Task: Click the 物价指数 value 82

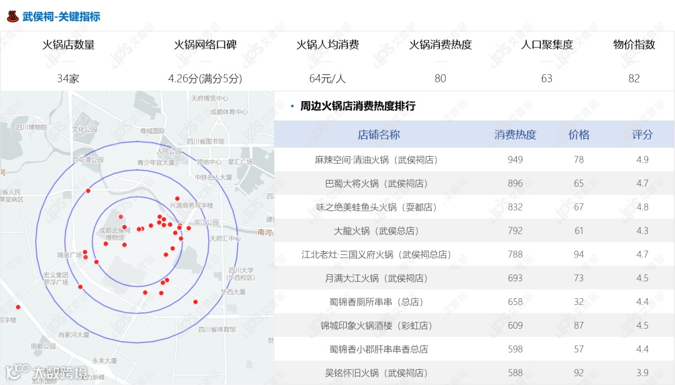Action: coord(634,78)
